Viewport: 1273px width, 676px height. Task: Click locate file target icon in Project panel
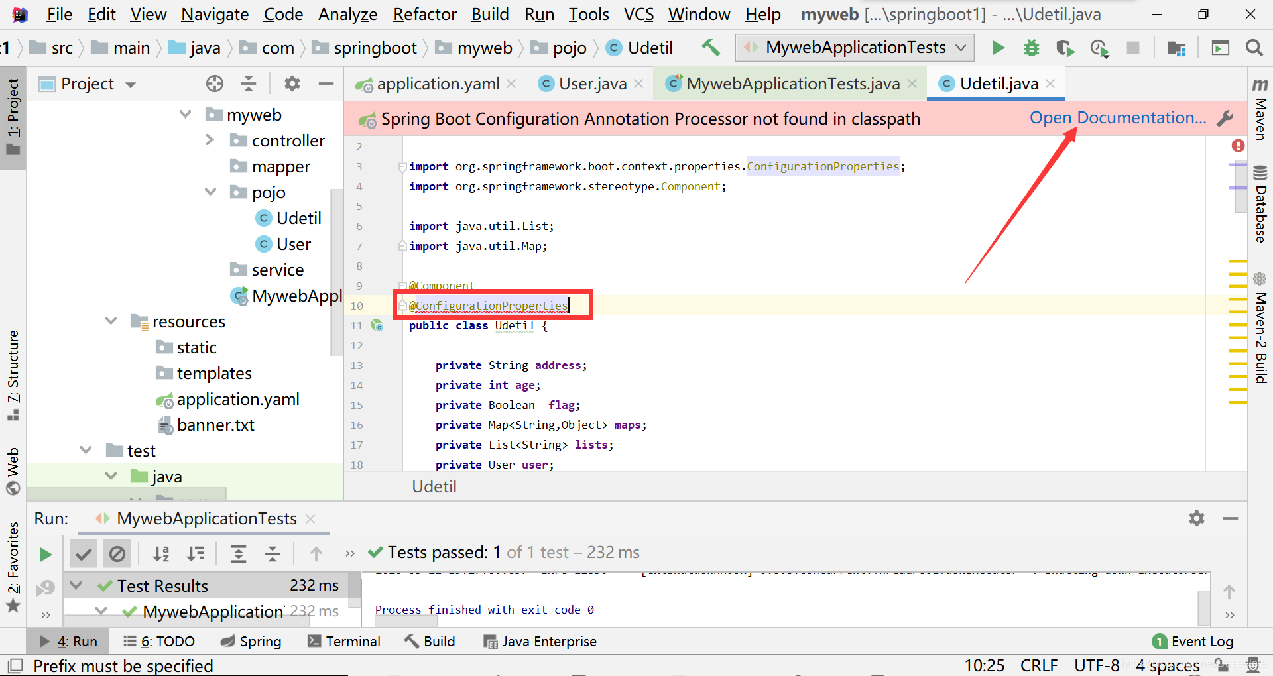point(214,84)
